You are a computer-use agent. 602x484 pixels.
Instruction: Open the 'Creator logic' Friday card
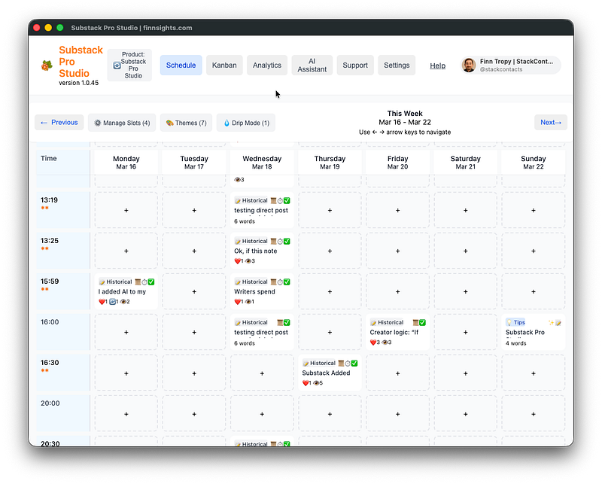tap(398, 333)
